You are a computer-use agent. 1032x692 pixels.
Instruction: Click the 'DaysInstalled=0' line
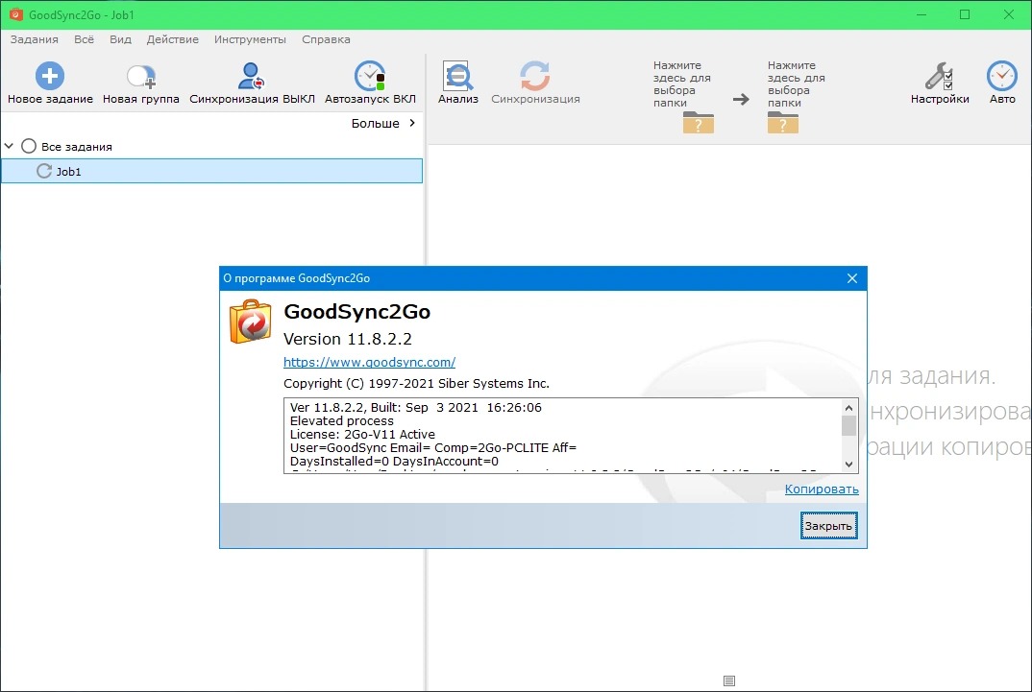click(394, 462)
